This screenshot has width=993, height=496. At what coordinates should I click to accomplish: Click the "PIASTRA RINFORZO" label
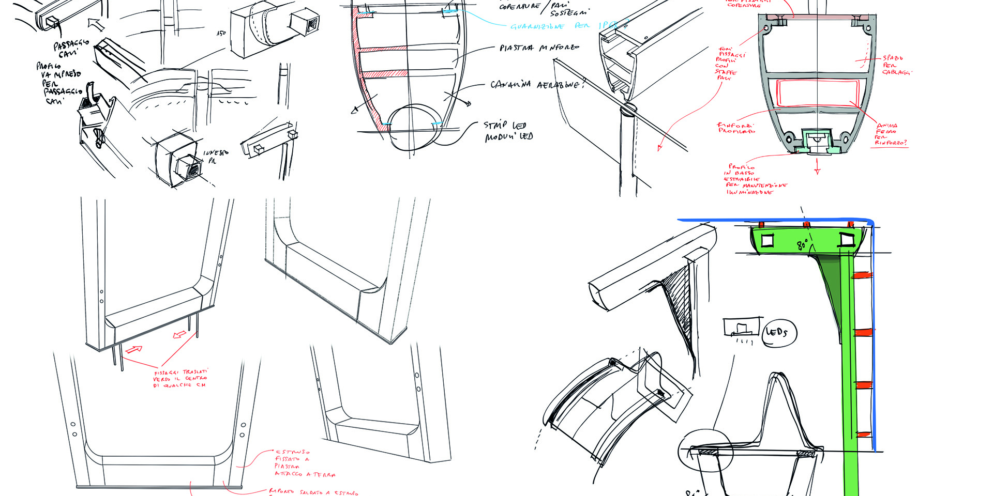tap(539, 48)
